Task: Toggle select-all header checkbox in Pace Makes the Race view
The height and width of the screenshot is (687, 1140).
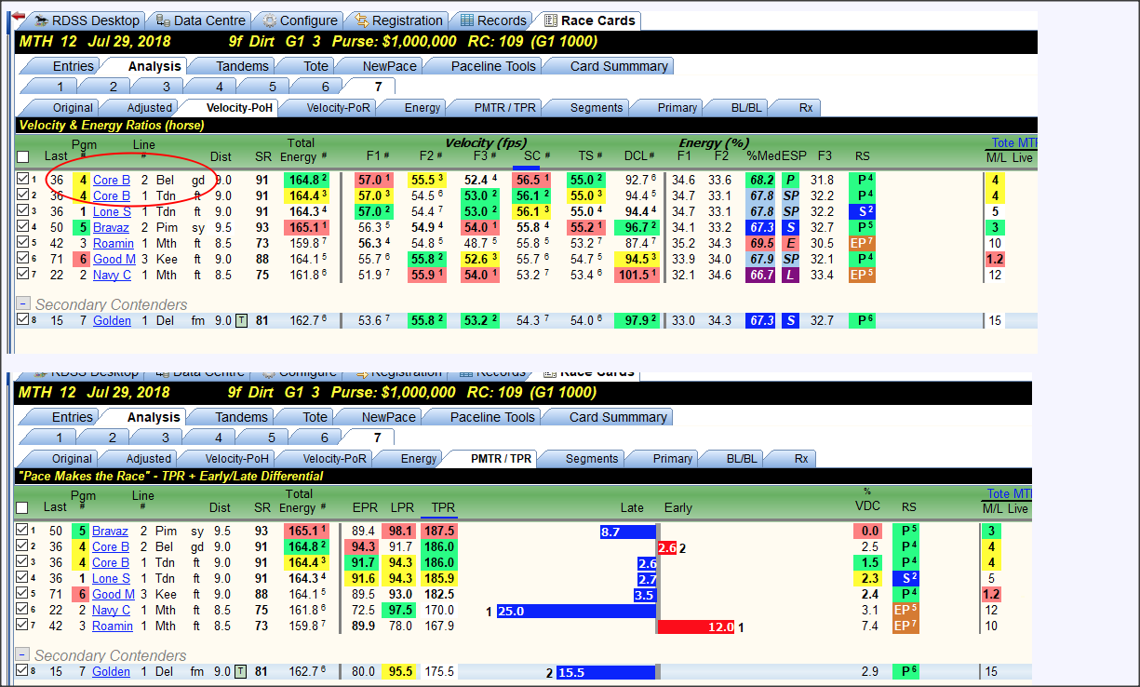Action: pos(23,507)
